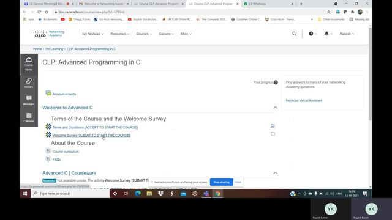Open Messages in the left sidebar
Viewport: 392px width, 220px height.
point(29,100)
